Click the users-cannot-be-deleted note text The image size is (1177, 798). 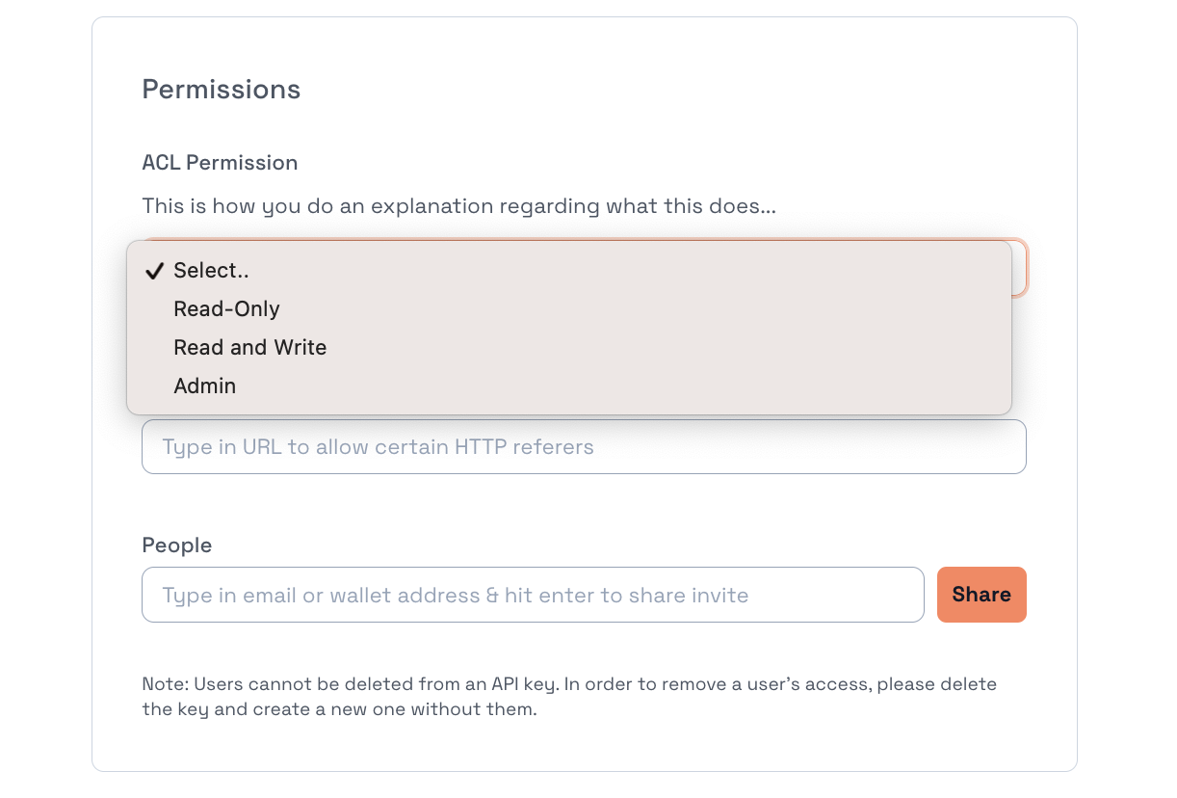[x=568, y=697]
